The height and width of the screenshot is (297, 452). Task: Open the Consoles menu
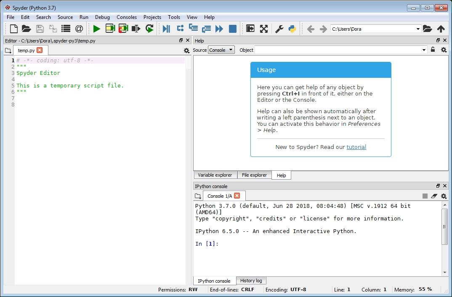127,17
